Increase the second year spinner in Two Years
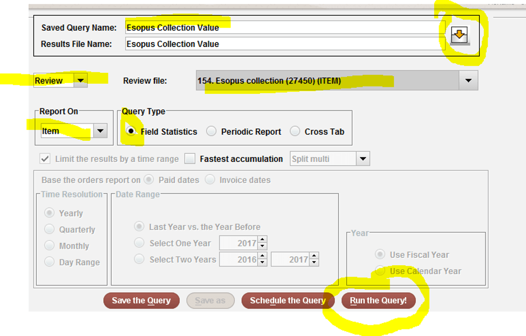The height and width of the screenshot is (336, 526). tap(315, 256)
